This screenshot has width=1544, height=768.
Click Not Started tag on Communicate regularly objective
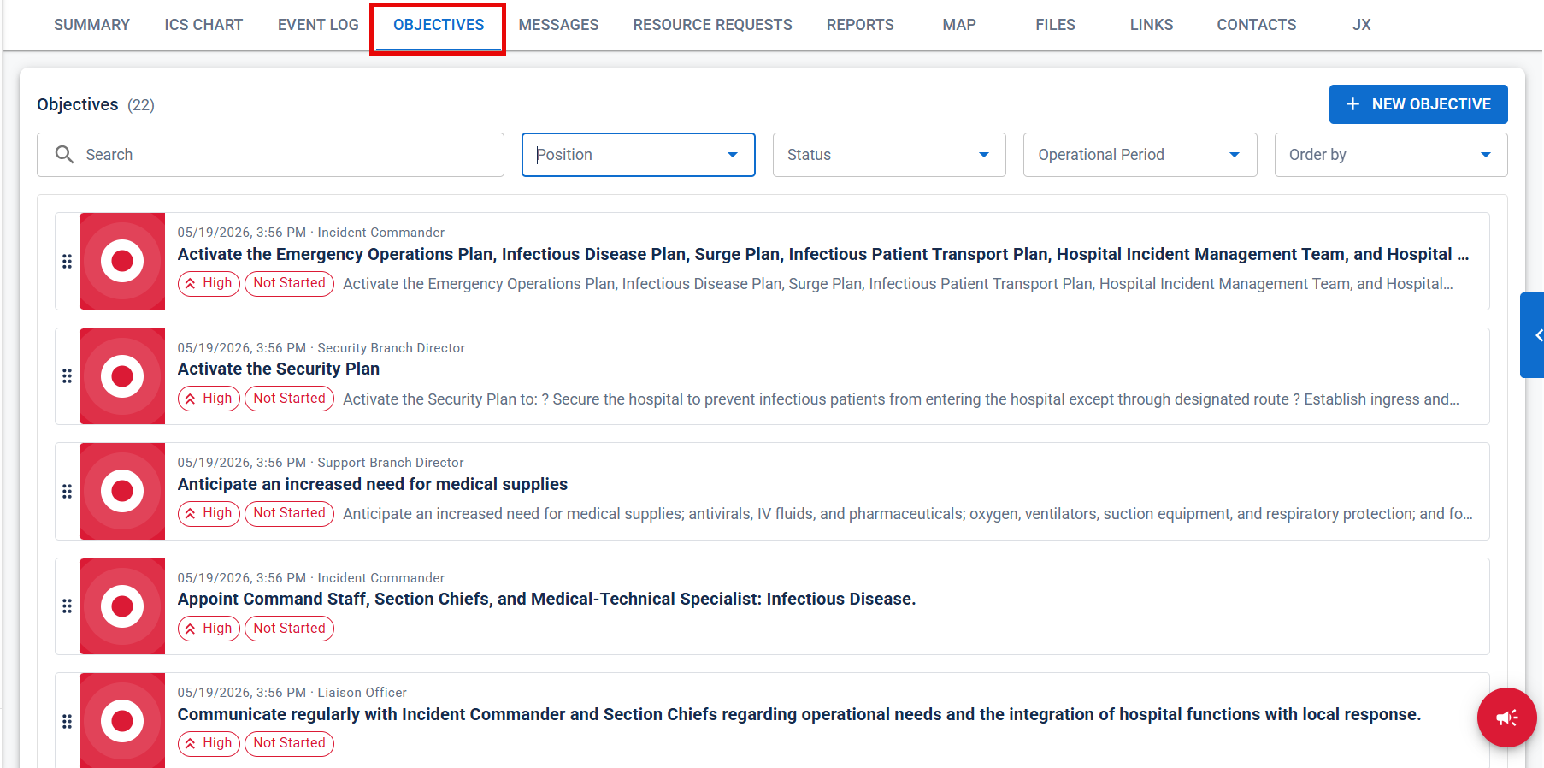(x=289, y=743)
